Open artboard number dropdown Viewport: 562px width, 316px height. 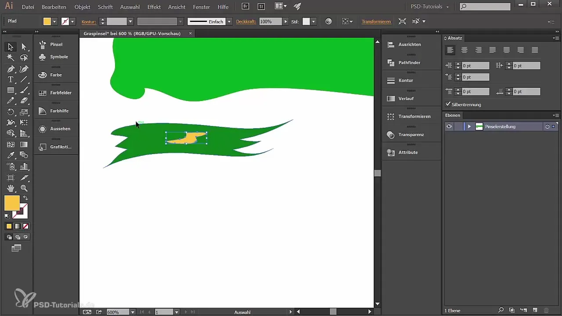click(x=177, y=312)
